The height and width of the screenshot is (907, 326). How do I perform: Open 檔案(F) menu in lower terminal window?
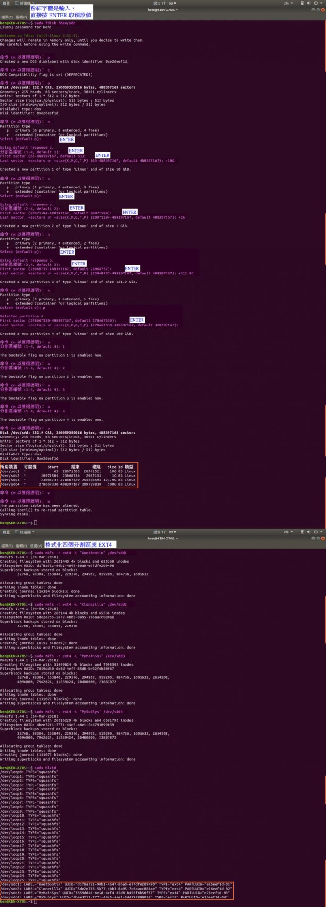[x=7, y=546]
